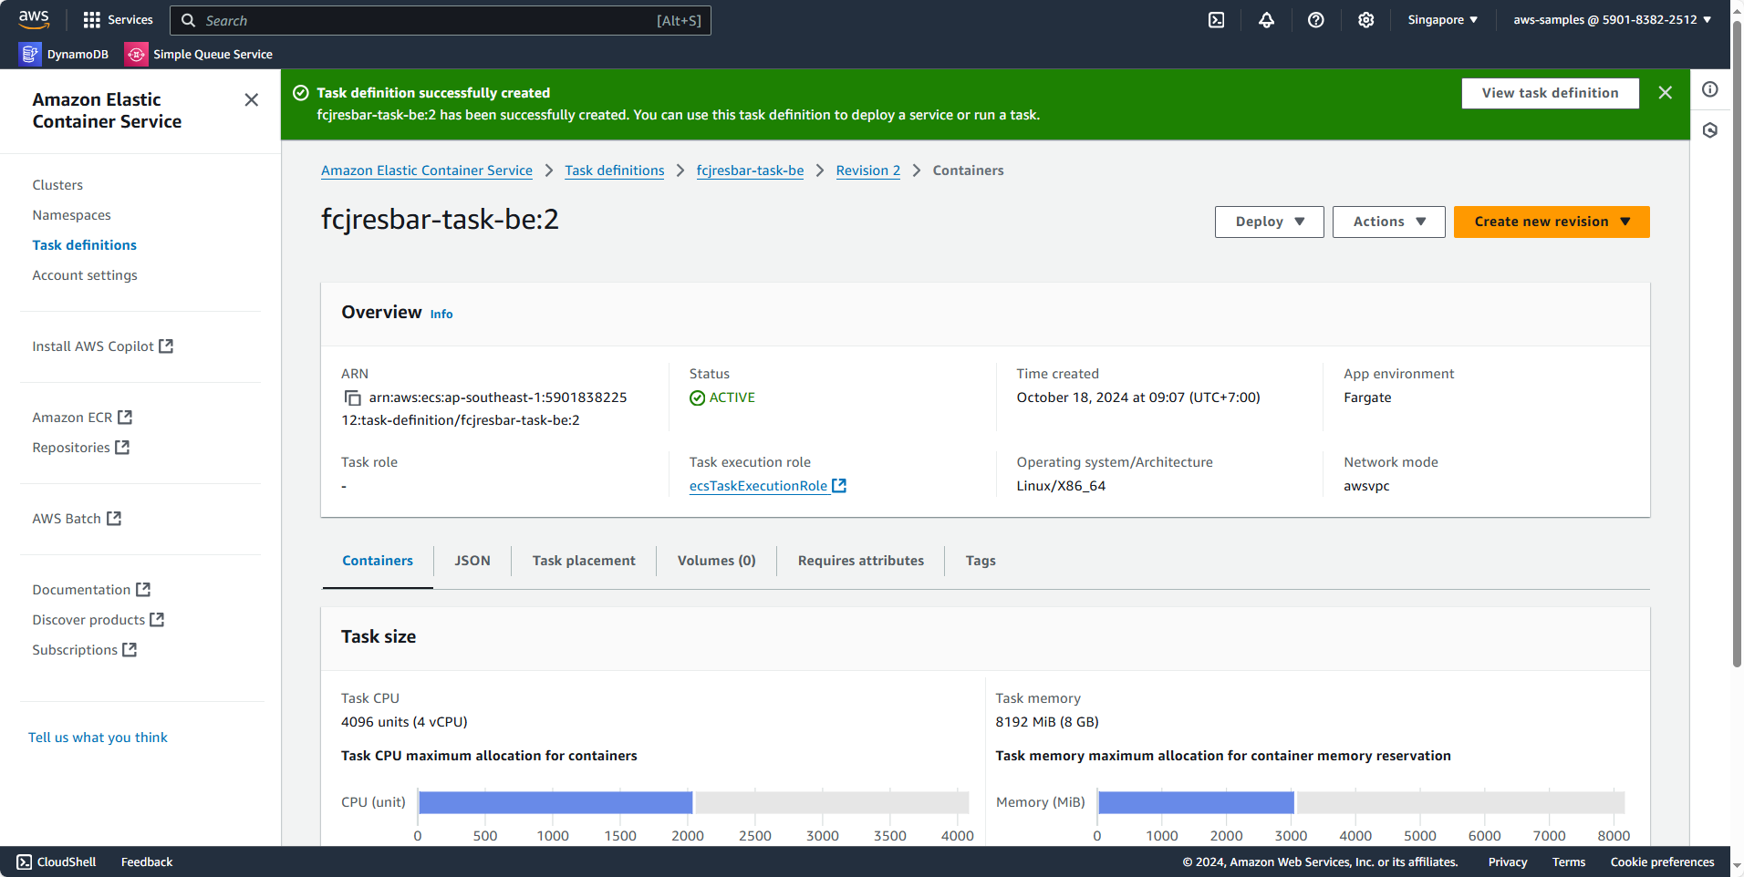Close the ECS navigation sidebar
Viewport: 1744px width, 877px height.
tap(252, 100)
